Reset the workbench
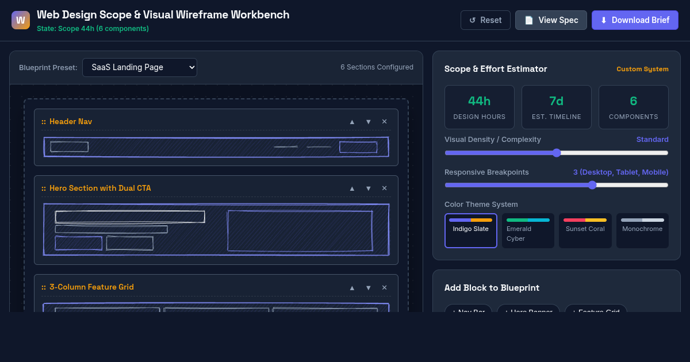The image size is (690, 362). (x=485, y=20)
